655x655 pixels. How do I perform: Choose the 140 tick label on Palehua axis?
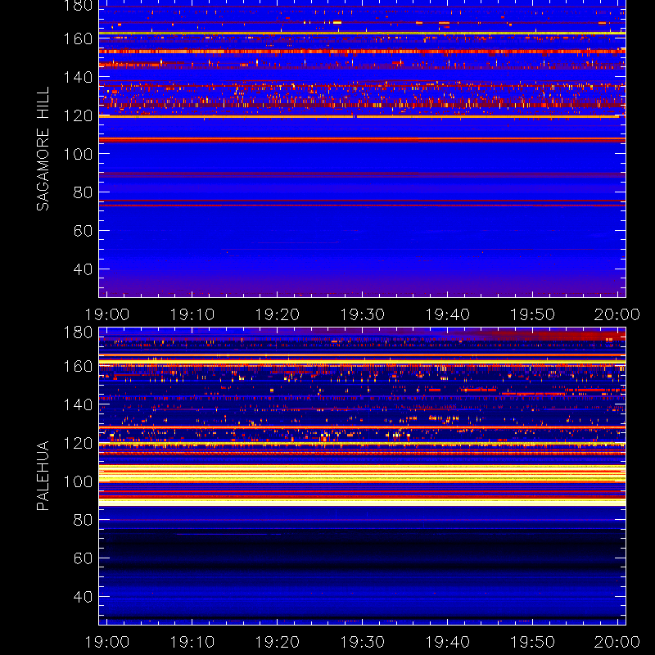[x=78, y=404]
